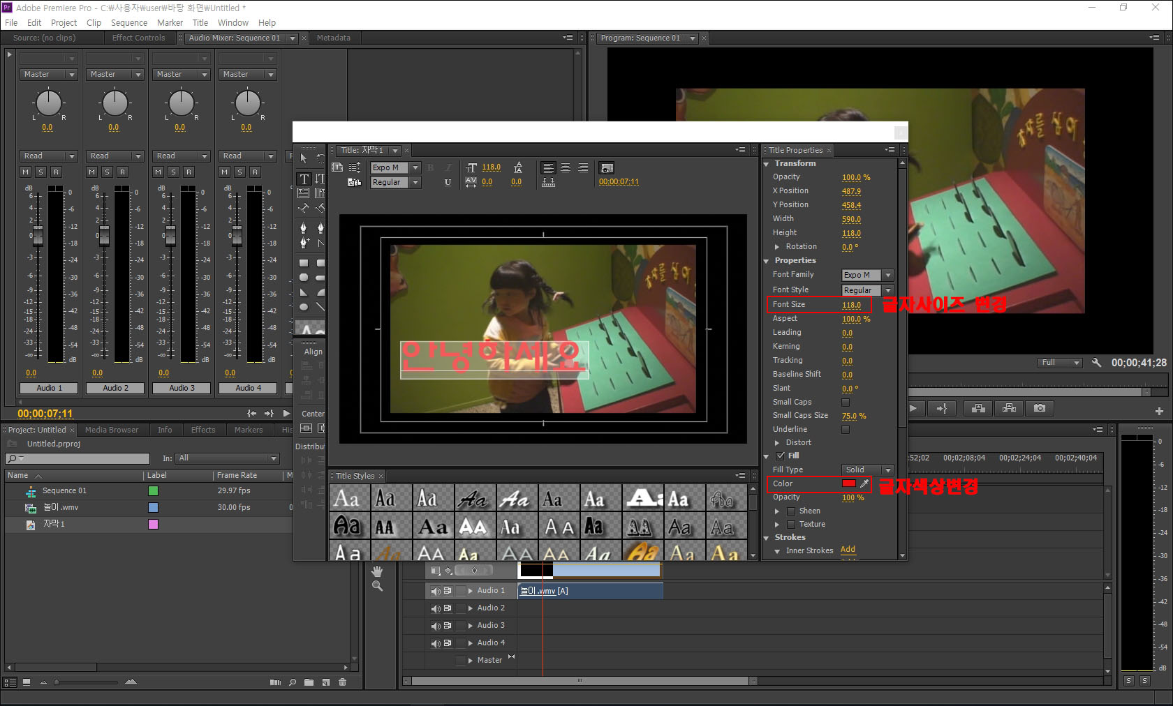Viewport: 1173px width, 706px height.
Task: Open Tab Stops ruler icon
Action: [549, 182]
